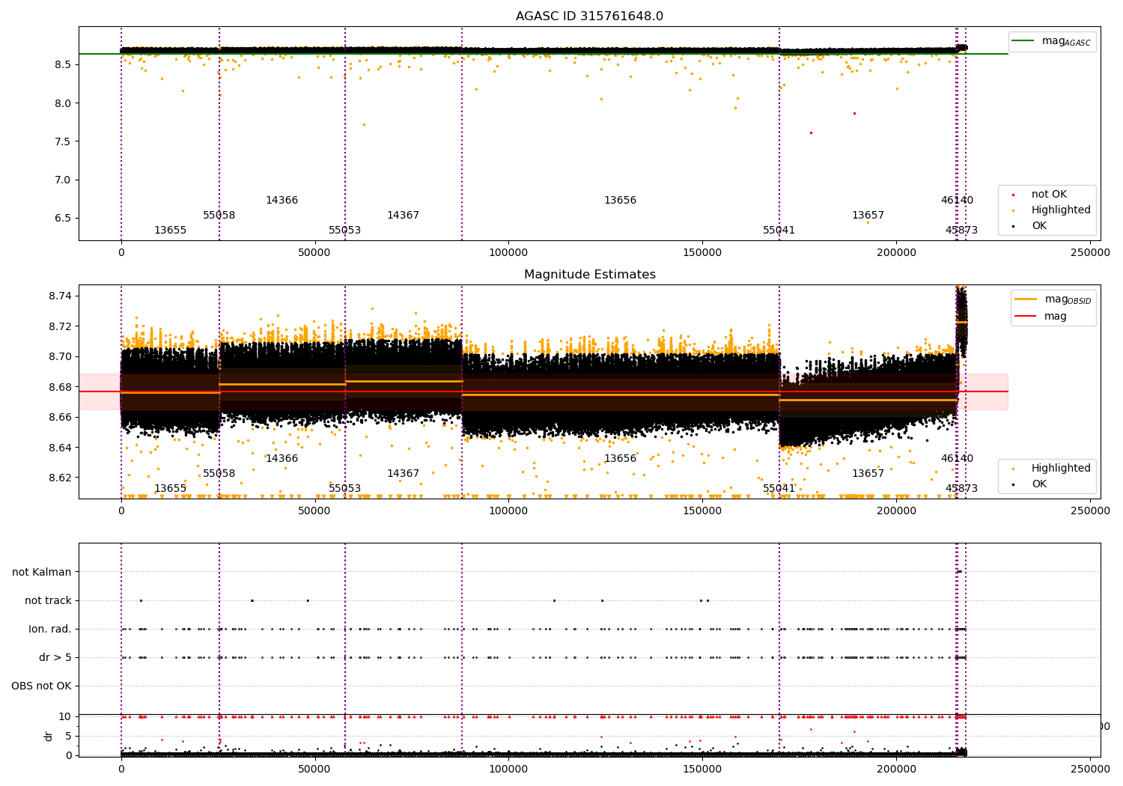Click obsid label 55053 in top plot
The image size is (1123, 786).
(x=344, y=231)
